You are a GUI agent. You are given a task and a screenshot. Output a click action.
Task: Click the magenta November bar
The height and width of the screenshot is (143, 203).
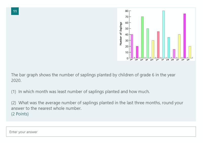tap(185, 36)
